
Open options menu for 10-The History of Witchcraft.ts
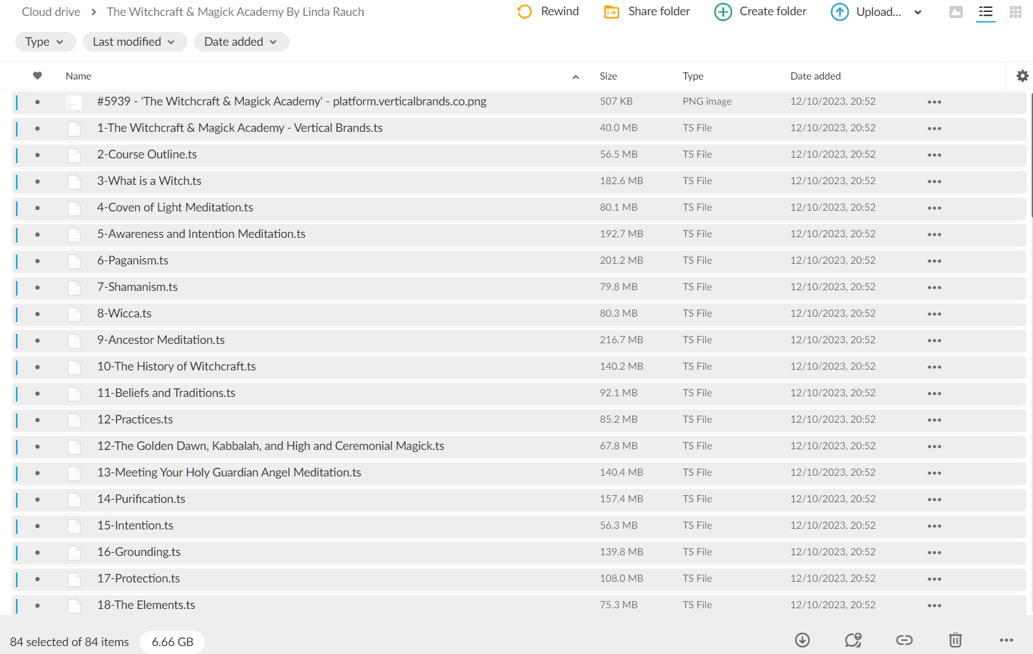click(934, 367)
